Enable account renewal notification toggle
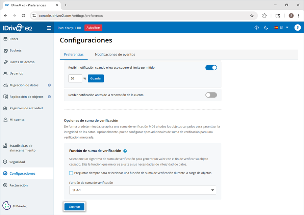Viewport: 304px width, 215px height. pyautogui.click(x=211, y=95)
